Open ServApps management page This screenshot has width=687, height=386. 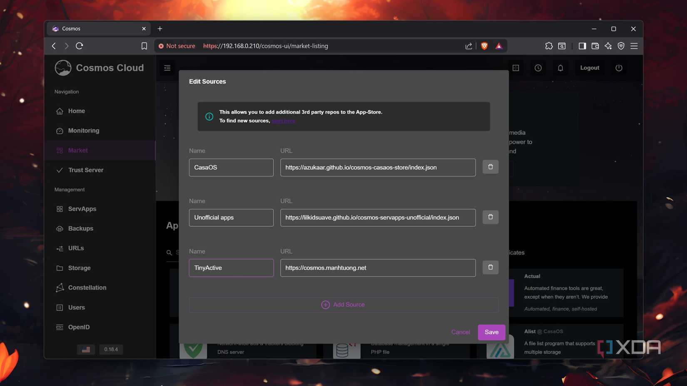(x=82, y=209)
